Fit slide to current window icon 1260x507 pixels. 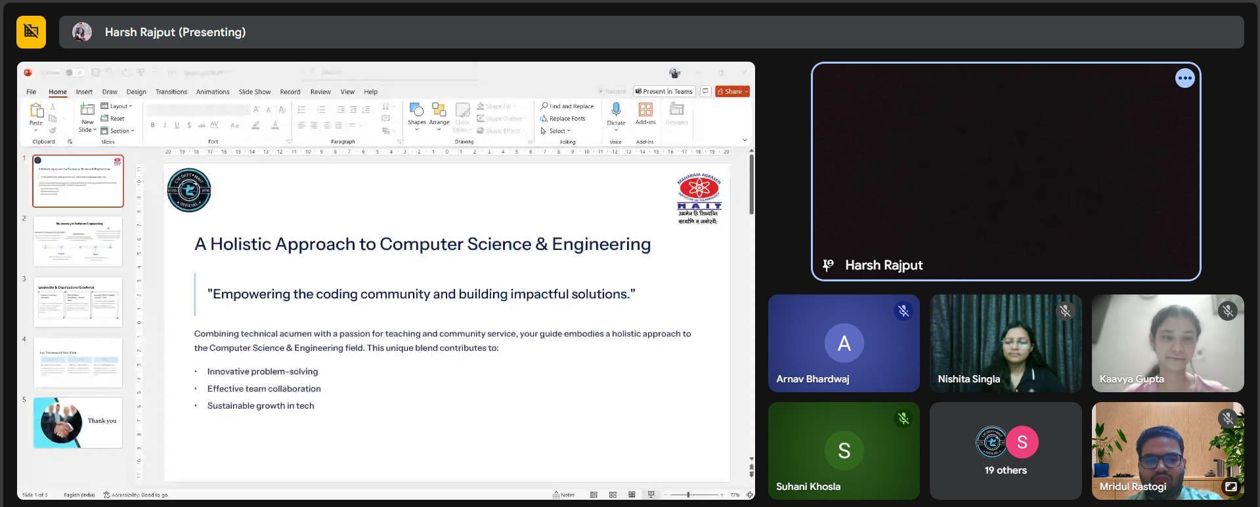click(x=749, y=495)
